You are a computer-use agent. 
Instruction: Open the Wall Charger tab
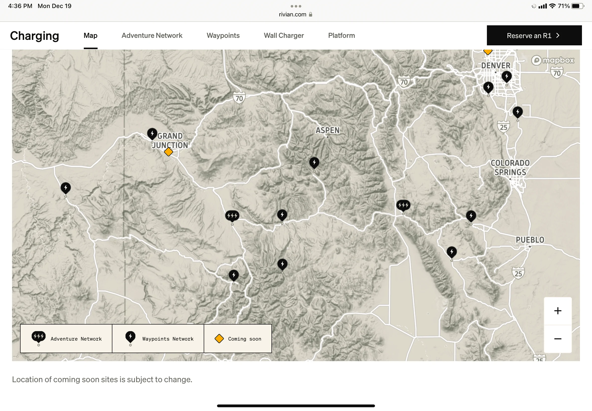pyautogui.click(x=284, y=36)
